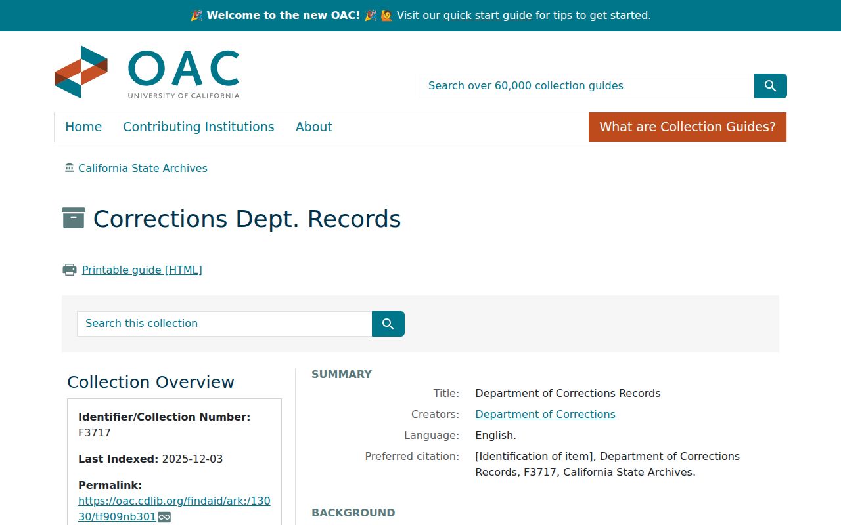The image size is (841, 525).
Task: Click the OAC logo
Action: click(147, 72)
